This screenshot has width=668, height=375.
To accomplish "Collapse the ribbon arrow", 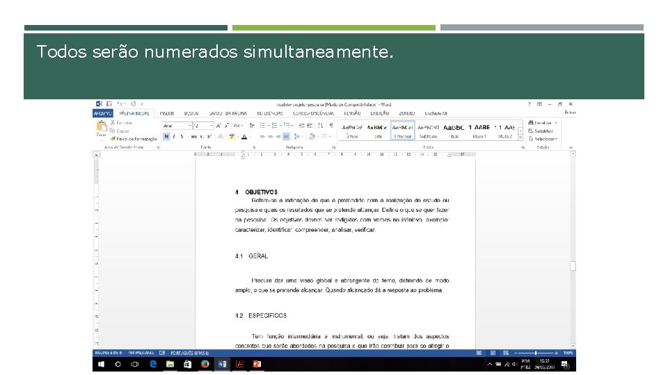I will [x=571, y=147].
